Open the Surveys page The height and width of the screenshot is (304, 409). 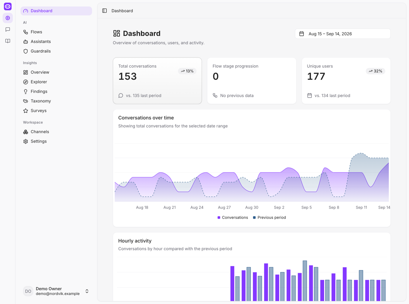pyautogui.click(x=56, y=111)
